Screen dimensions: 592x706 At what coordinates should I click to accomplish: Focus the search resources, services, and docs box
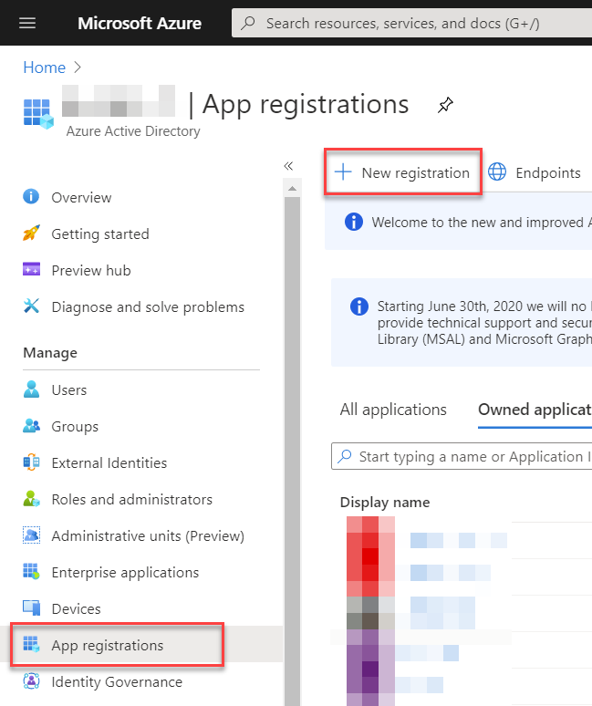pos(411,23)
